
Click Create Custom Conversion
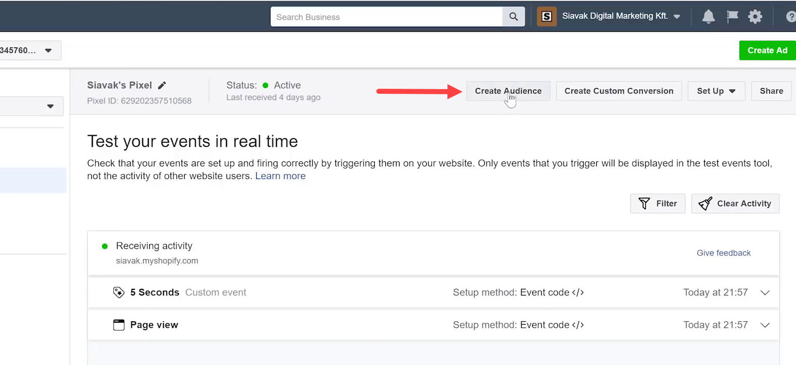coord(619,91)
